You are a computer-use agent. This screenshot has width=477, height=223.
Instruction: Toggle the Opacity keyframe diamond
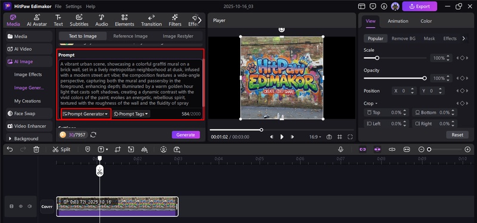pyautogui.click(x=462, y=78)
